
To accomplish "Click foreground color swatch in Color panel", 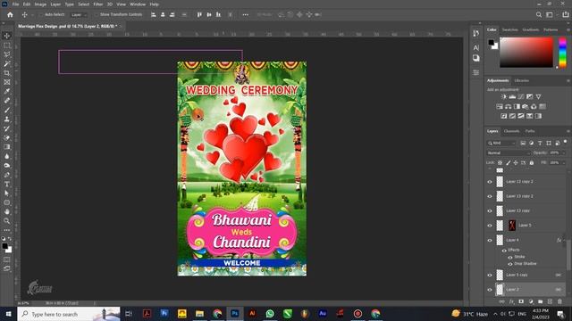I will [x=491, y=43].
